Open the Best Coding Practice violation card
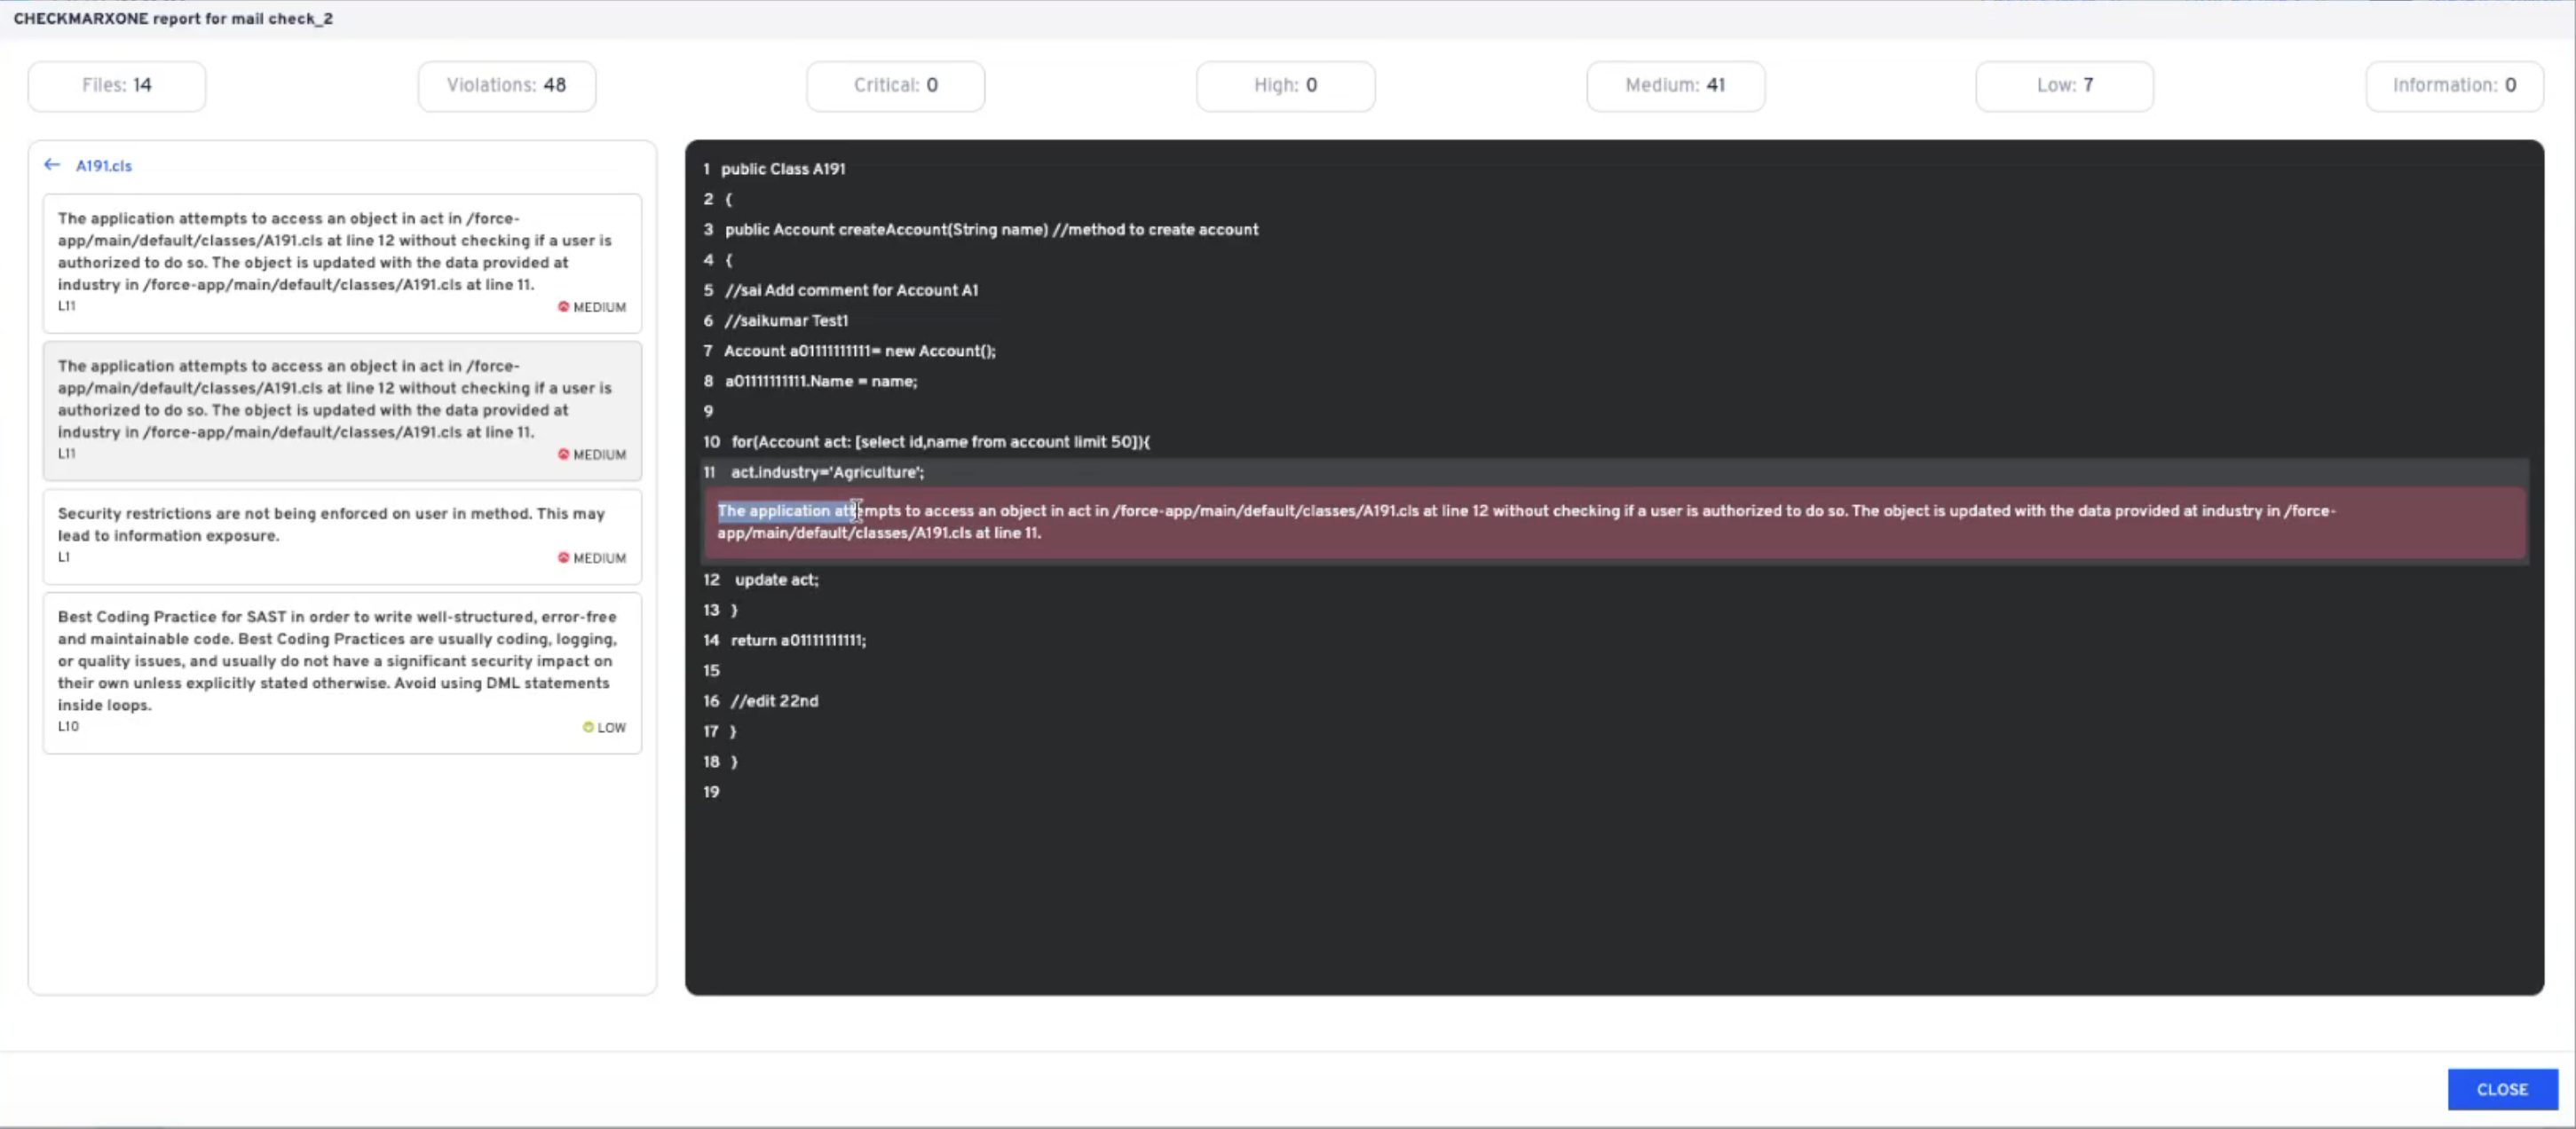 click(341, 671)
